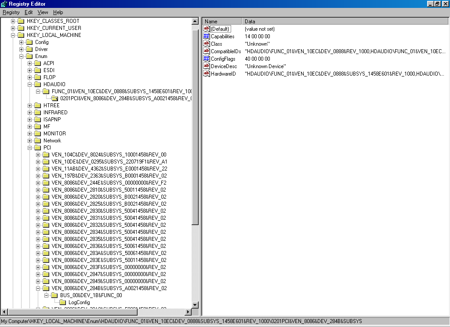This screenshot has height=327, width=450.
Task: Click the MF folder icon
Action: (x=38, y=126)
